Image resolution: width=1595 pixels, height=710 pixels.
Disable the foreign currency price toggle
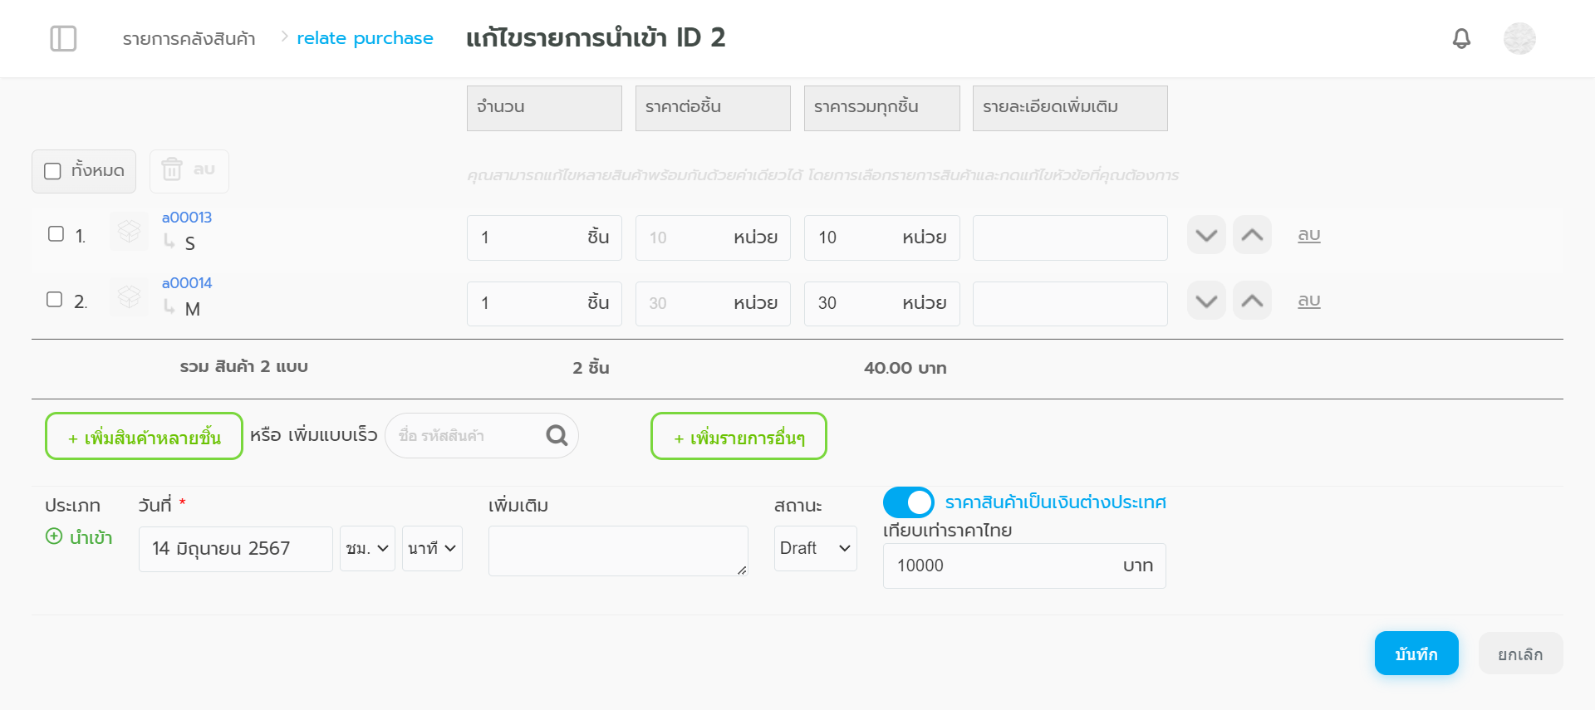point(908,502)
